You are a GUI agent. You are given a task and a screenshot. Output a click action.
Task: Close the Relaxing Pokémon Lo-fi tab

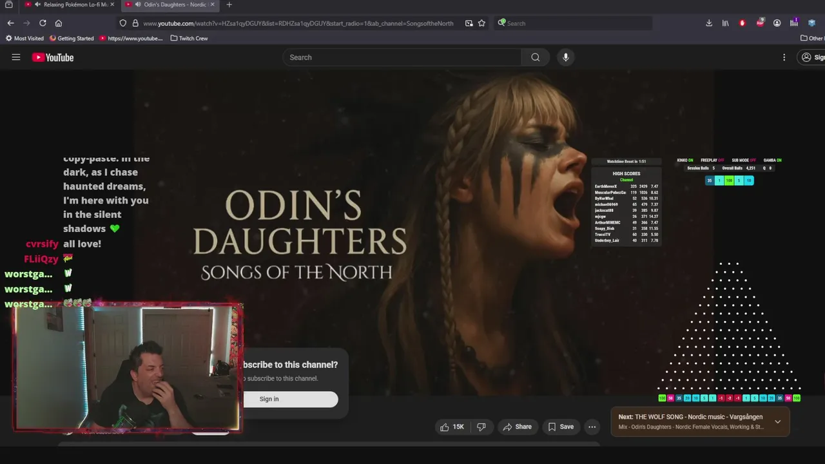(x=112, y=5)
